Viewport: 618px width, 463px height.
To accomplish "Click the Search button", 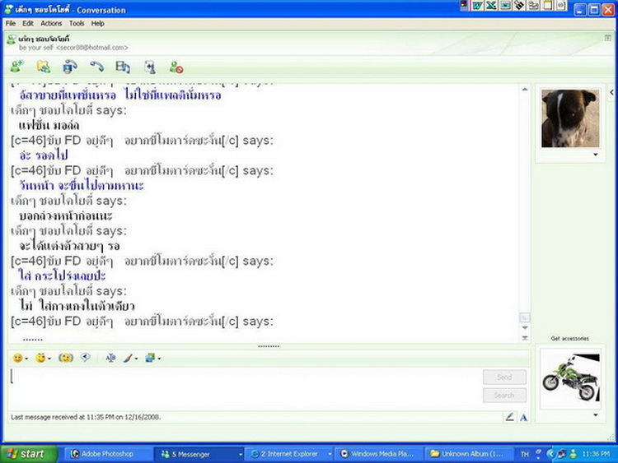I will (504, 396).
